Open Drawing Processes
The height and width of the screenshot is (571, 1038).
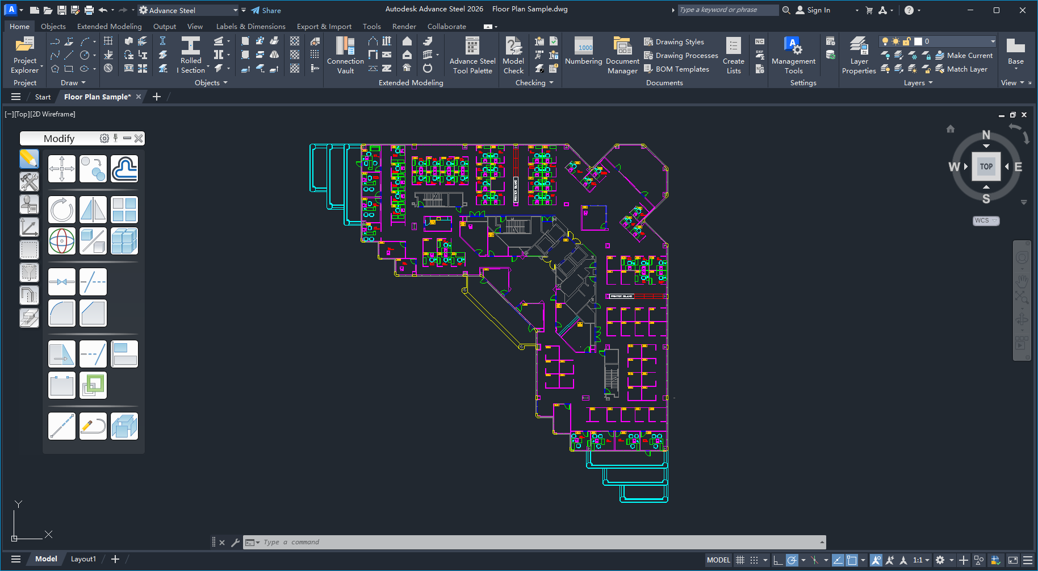(681, 55)
